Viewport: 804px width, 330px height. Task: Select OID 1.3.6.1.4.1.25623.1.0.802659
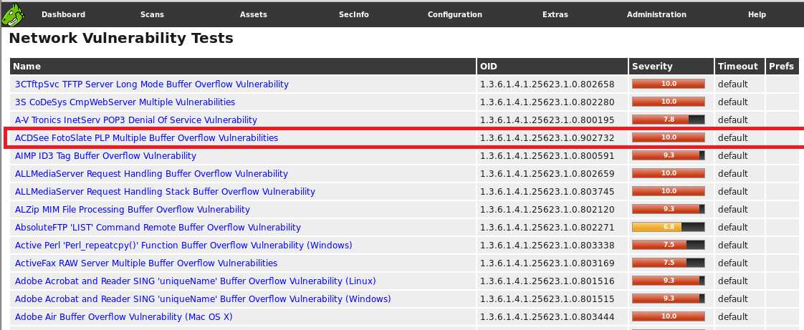(x=547, y=174)
